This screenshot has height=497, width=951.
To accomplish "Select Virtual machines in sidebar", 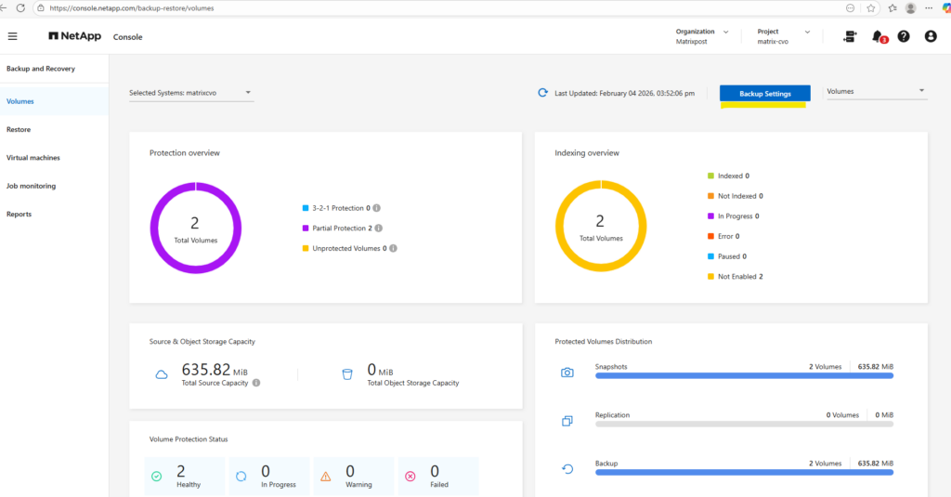I will tap(33, 158).
